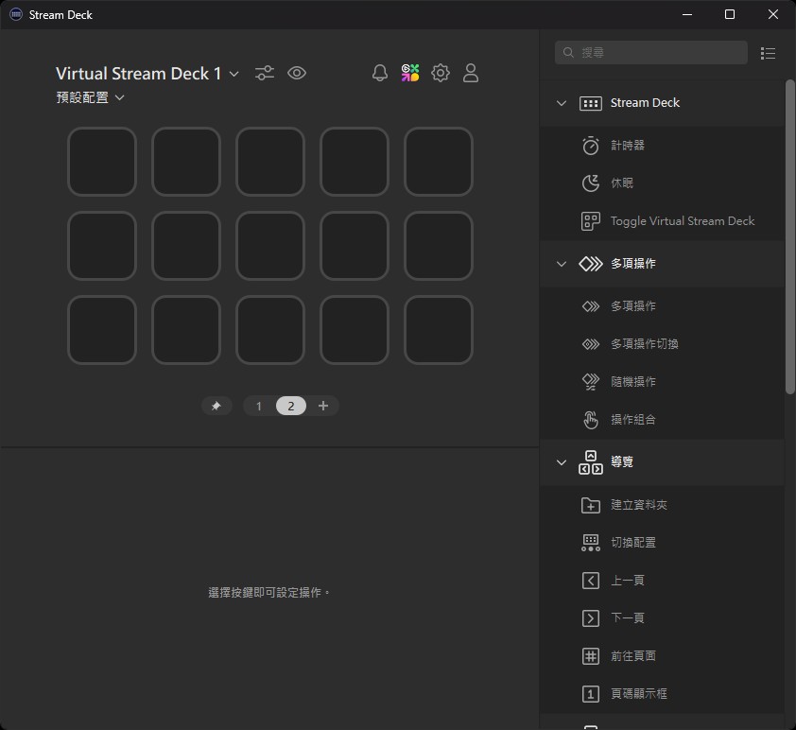Click the notification bell icon
796x730 pixels.
click(380, 73)
